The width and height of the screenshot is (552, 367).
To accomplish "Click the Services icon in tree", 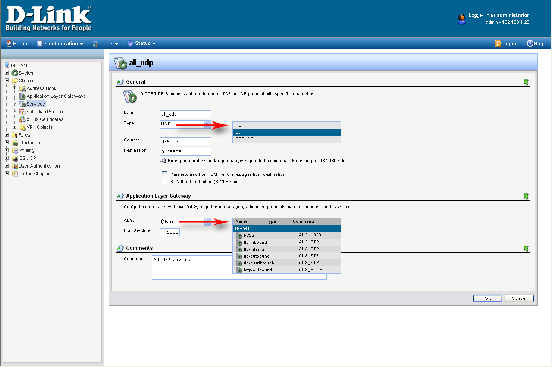I will pyautogui.click(x=22, y=104).
